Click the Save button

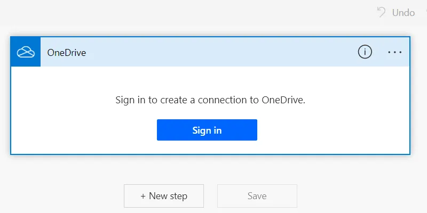pos(257,196)
